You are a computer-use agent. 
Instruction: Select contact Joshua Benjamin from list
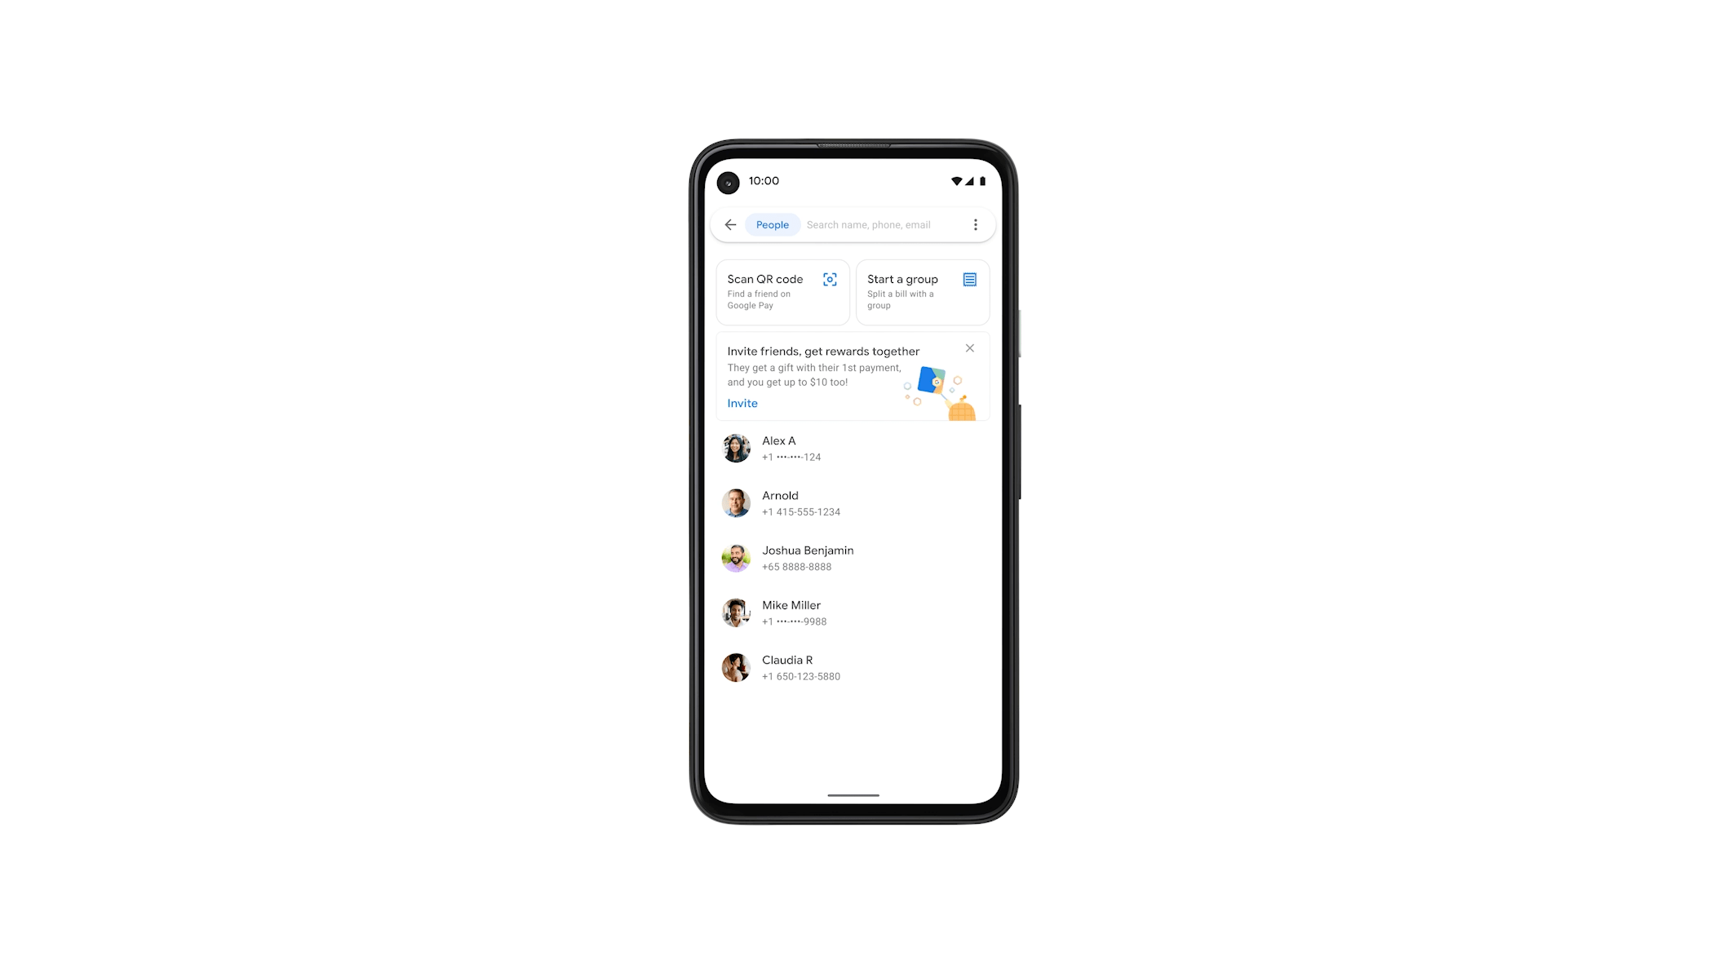coord(854,556)
